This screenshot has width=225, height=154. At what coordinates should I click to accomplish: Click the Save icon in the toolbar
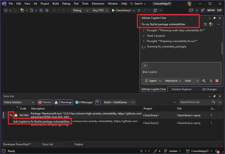click(x=41, y=10)
